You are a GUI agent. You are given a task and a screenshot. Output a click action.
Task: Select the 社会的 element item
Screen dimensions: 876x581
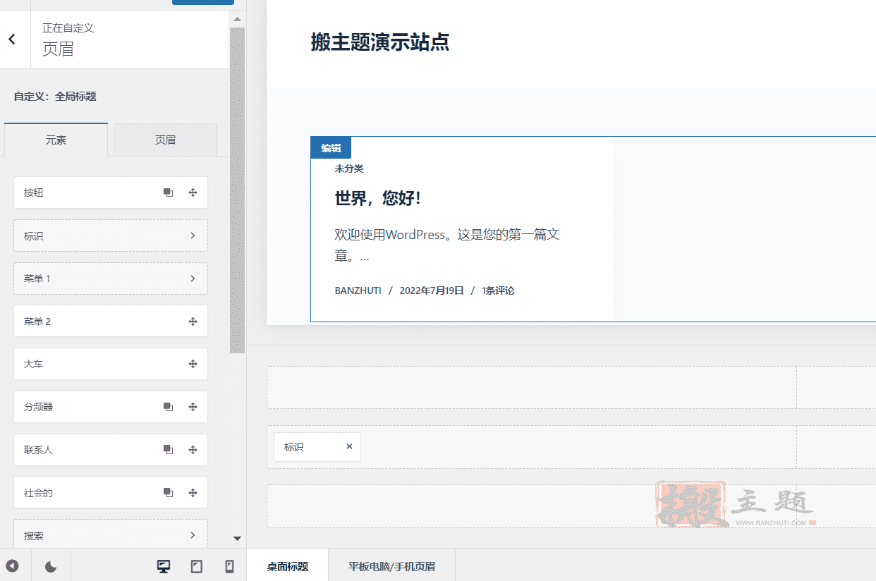(x=111, y=493)
